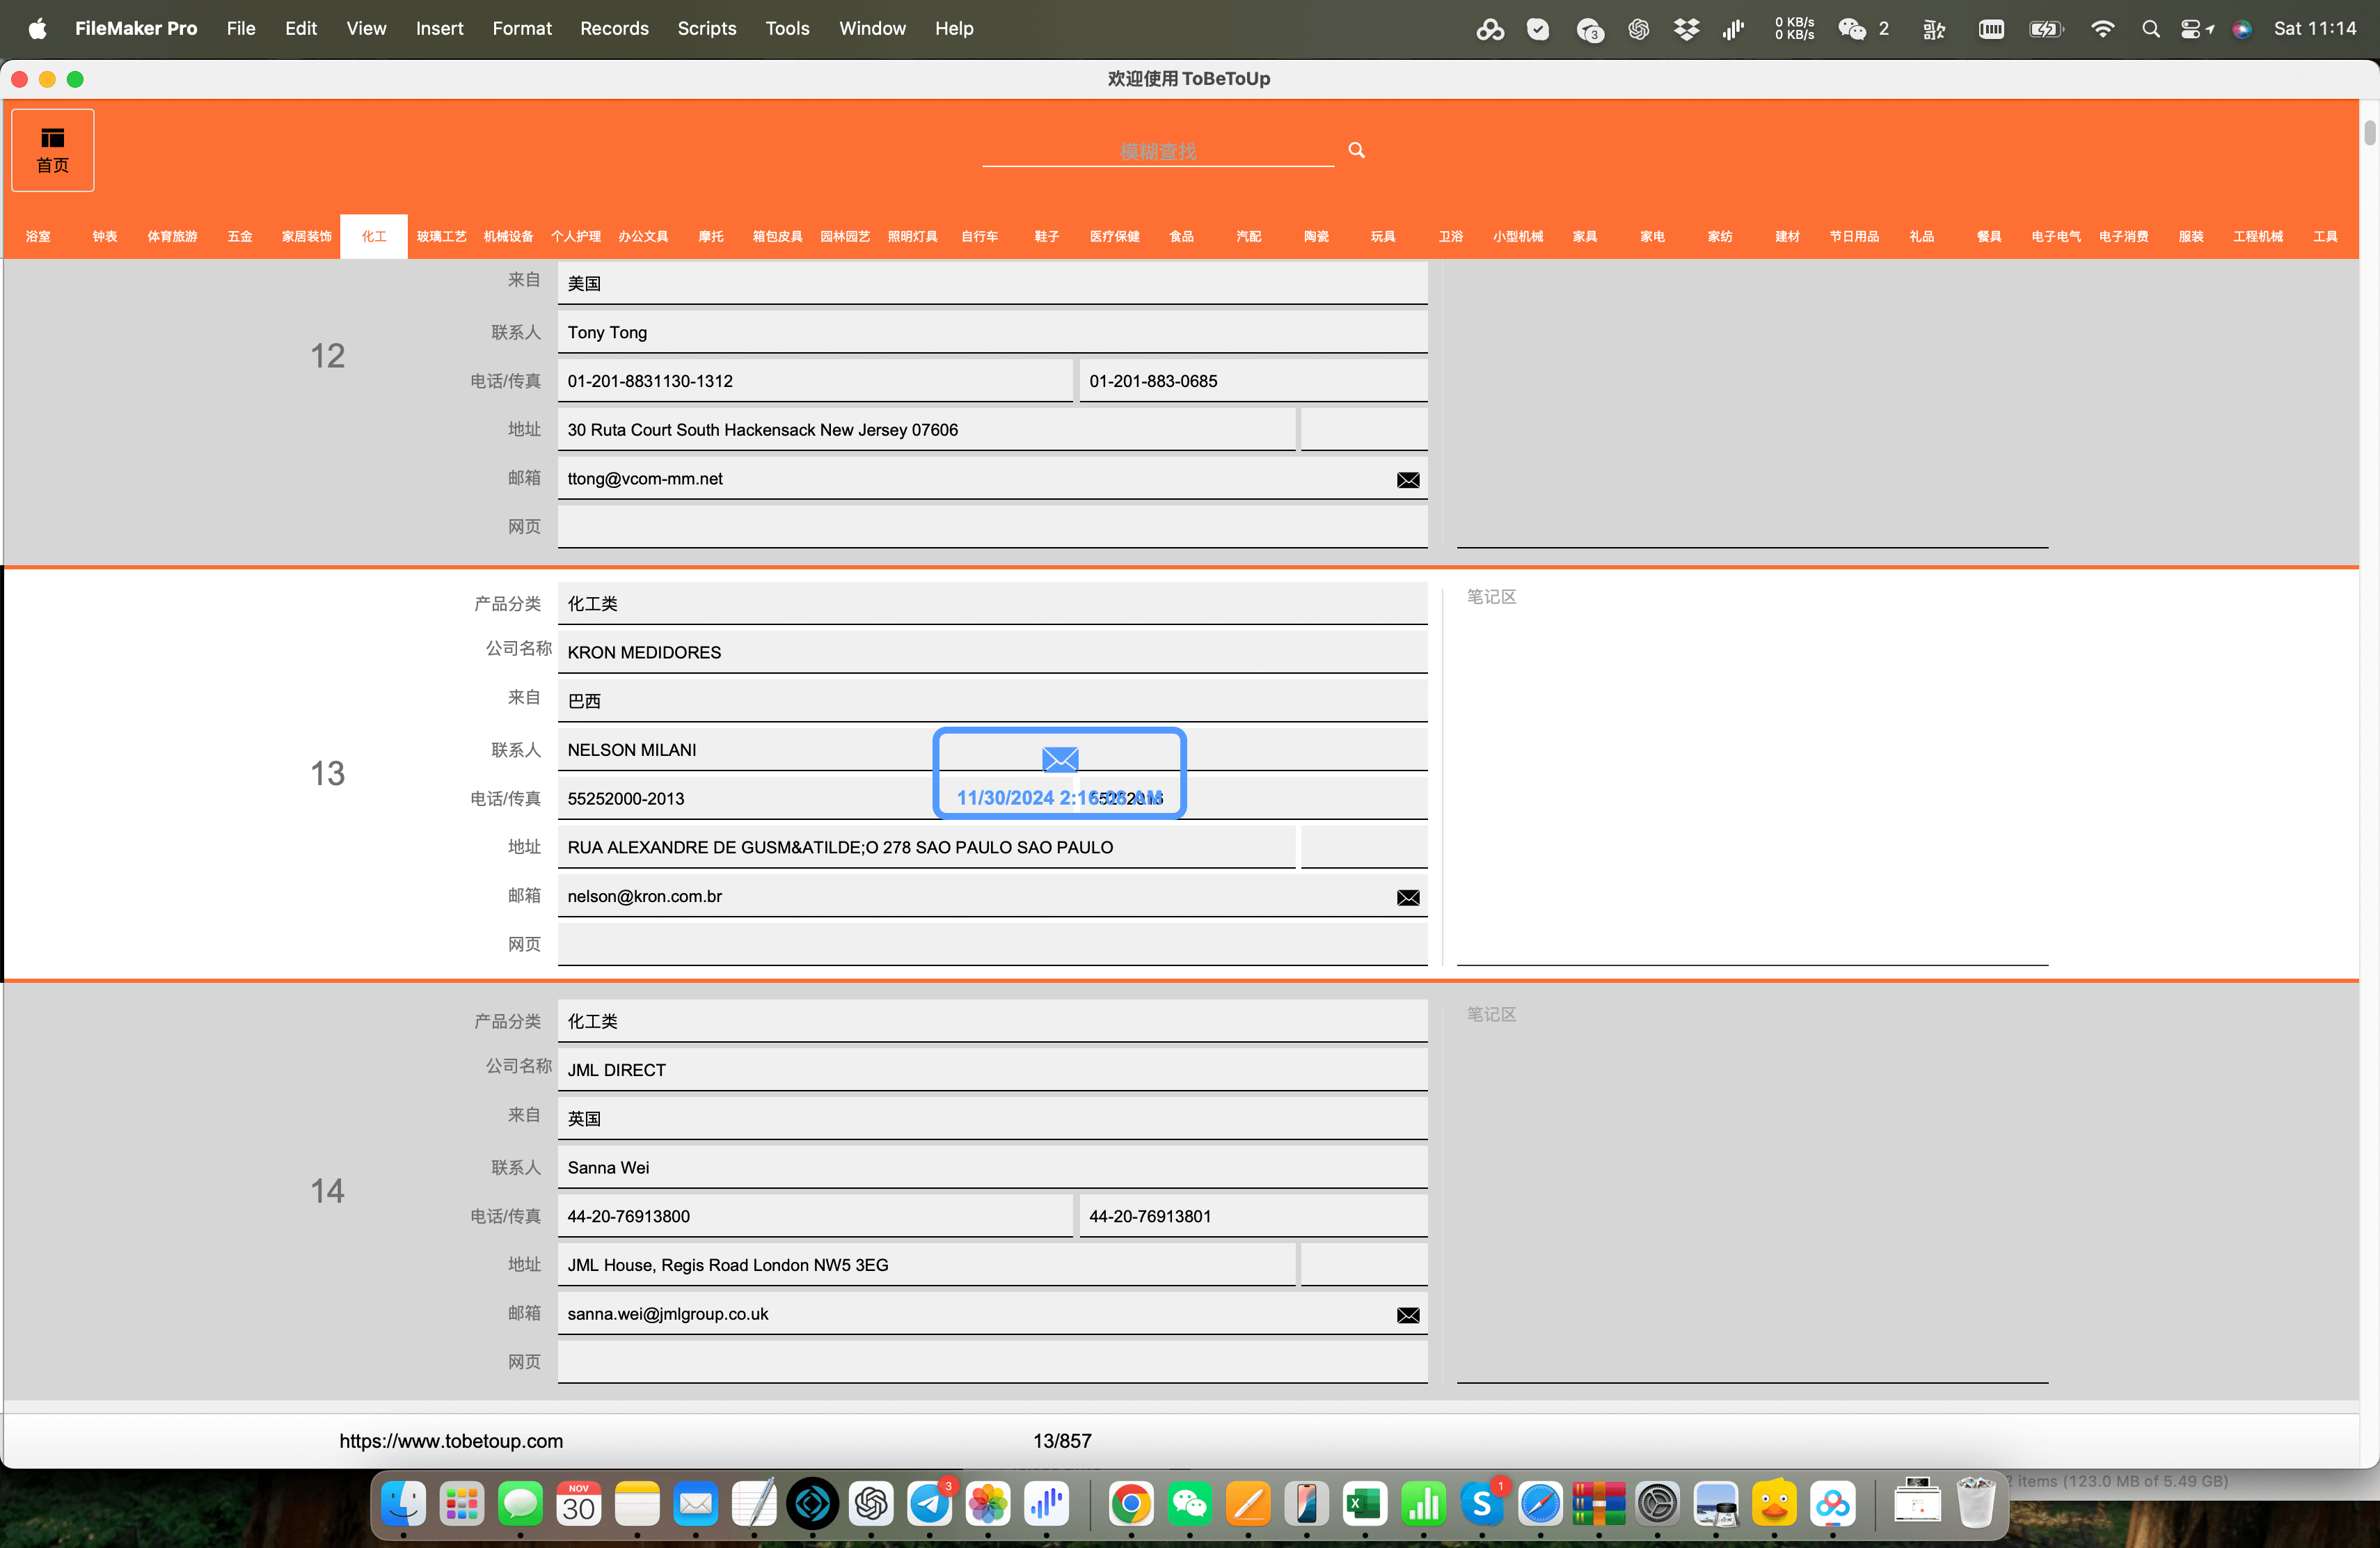Open the https://www.tobetoup.com link
2380x1548 pixels.
pos(451,1441)
